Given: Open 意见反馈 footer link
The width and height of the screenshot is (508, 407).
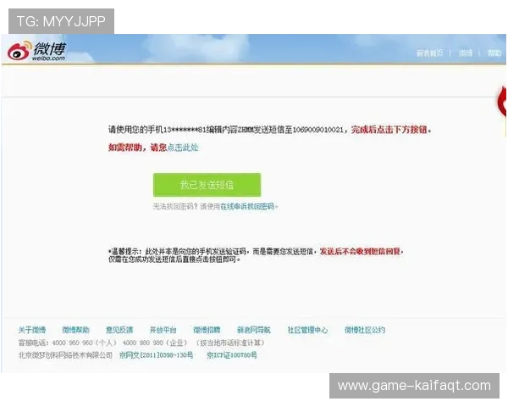Looking at the screenshot, I should pos(119,330).
